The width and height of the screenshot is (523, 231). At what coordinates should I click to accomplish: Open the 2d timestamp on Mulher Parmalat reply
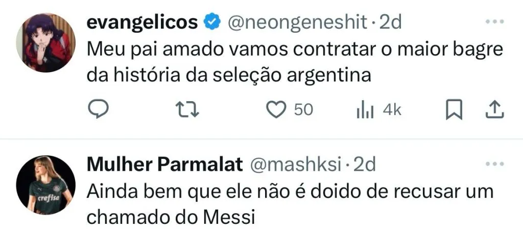point(365,165)
